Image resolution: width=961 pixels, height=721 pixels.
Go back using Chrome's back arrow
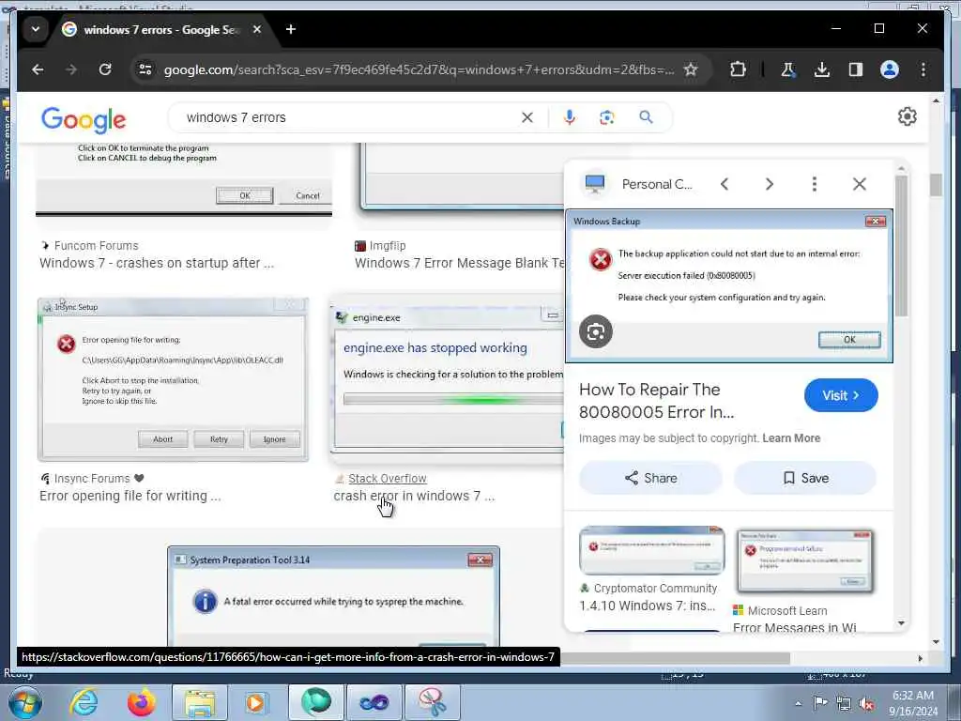(x=38, y=69)
